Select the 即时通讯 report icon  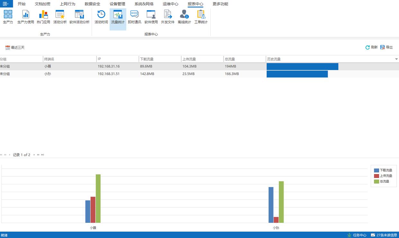(134, 17)
